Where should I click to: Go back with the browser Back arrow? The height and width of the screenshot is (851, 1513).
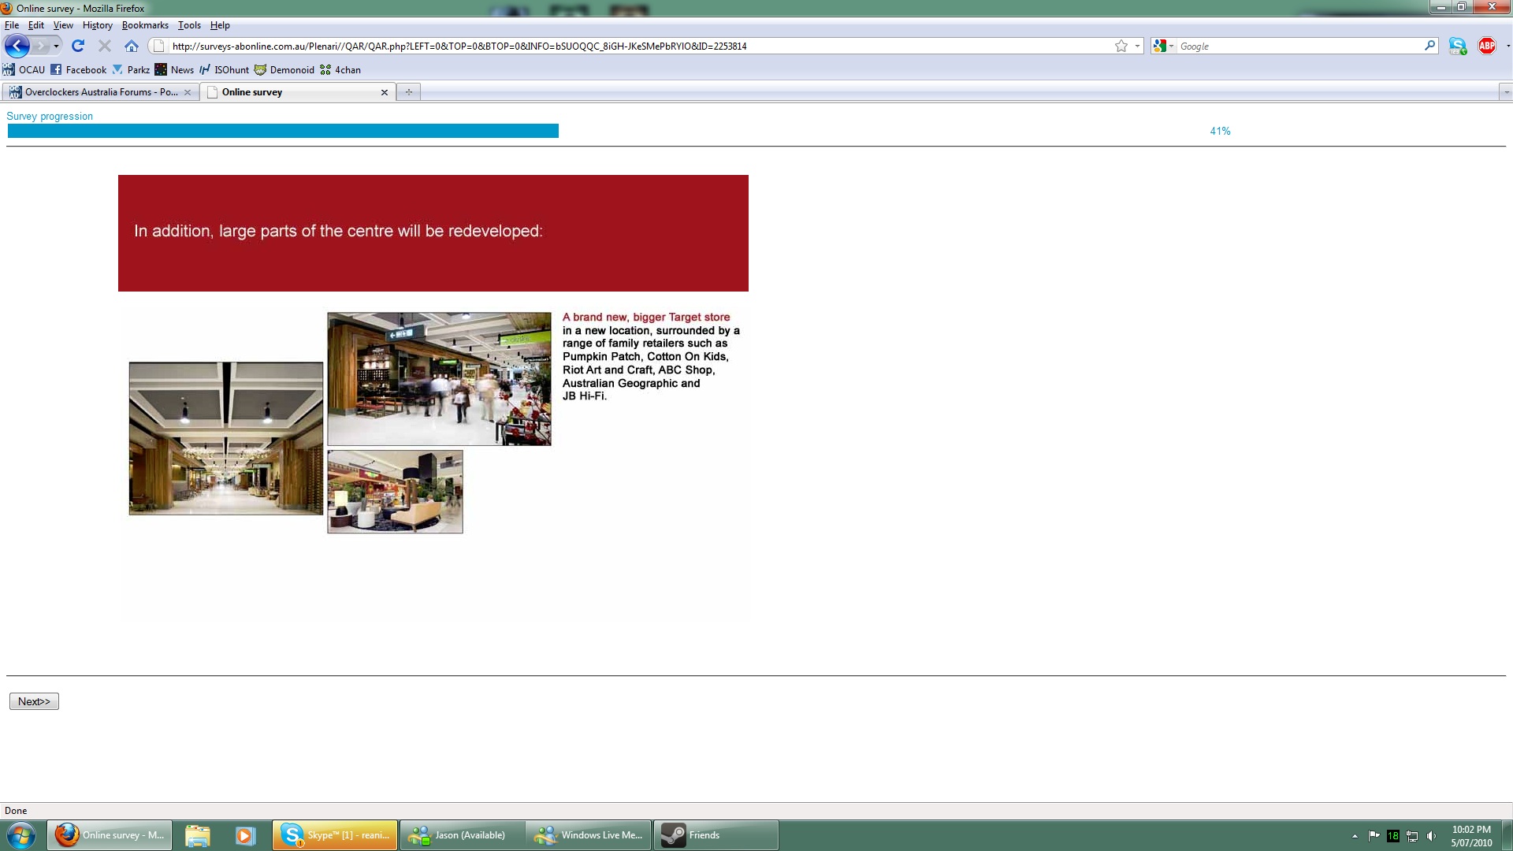[x=17, y=46]
